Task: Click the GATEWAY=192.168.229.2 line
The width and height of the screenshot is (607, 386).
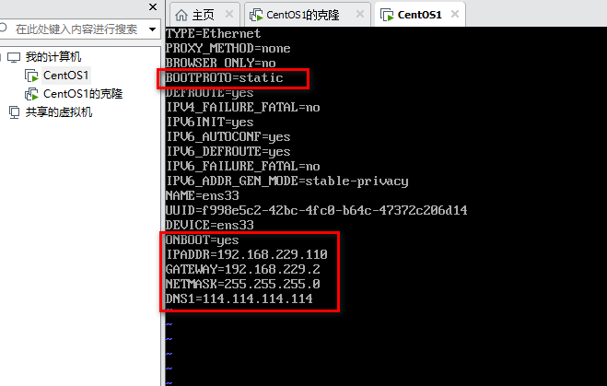Action: pos(243,269)
